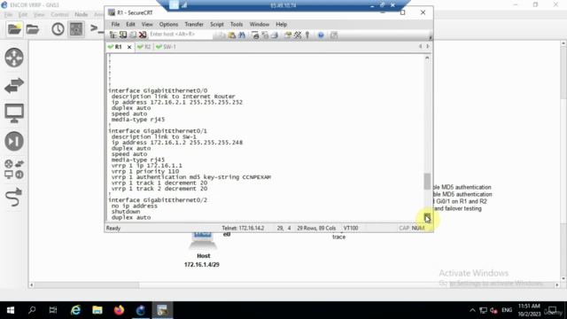Click the Print Selection icon in SecureCRT
This screenshot has height=319, width=567.
(265, 35)
